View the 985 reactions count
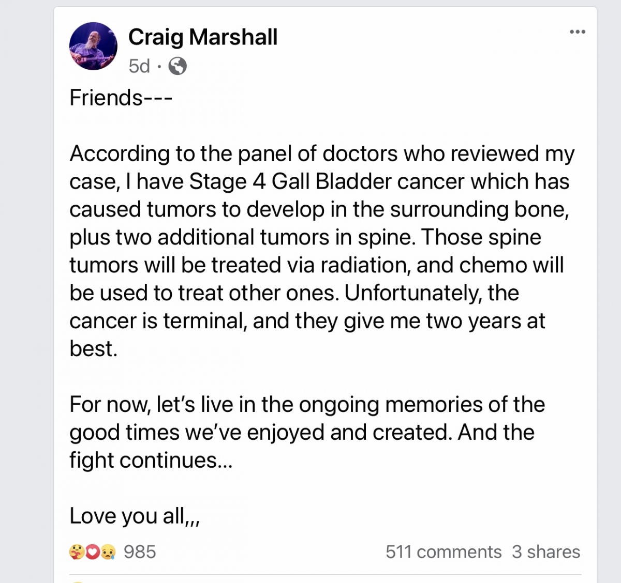 click(140, 552)
